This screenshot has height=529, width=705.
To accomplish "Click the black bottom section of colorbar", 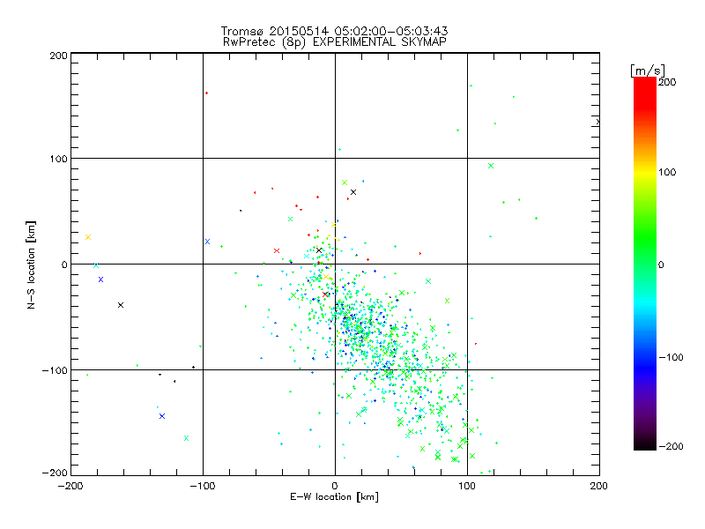I will (x=645, y=443).
